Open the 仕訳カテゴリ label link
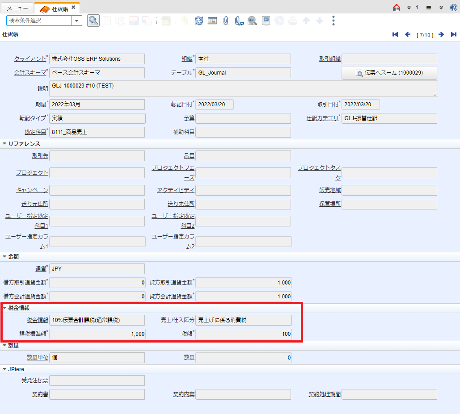Viewport: 460px width, 414px height. (x=322, y=118)
